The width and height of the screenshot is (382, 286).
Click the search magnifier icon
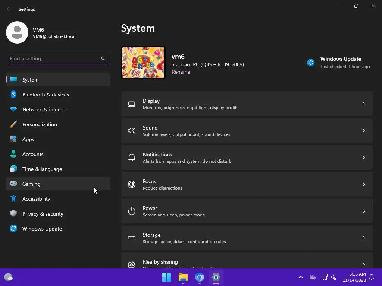tap(103, 58)
